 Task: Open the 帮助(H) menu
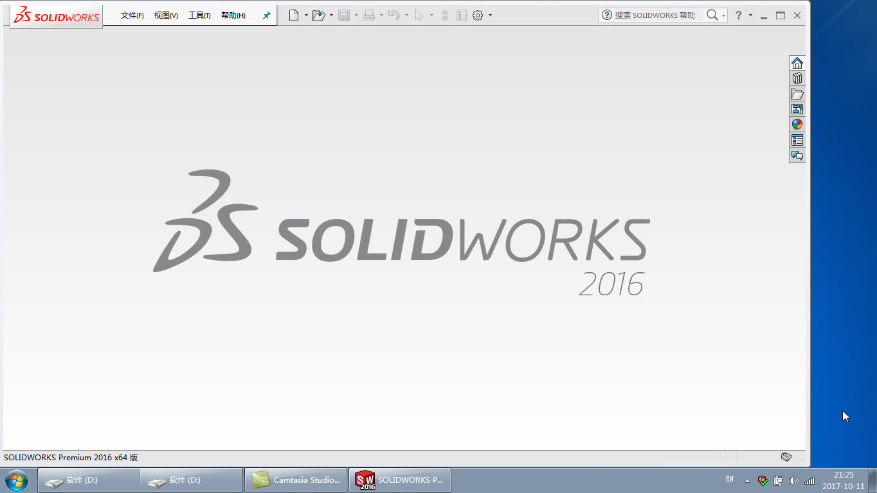tap(233, 15)
